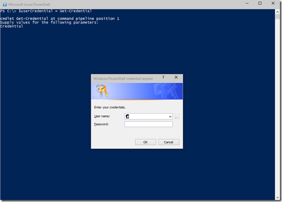Close the credential request dialog
The height and width of the screenshot is (202, 282).
176,78
